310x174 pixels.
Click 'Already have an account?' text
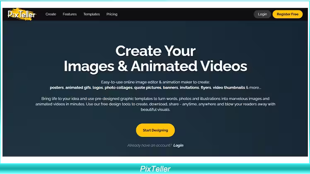[x=150, y=145]
